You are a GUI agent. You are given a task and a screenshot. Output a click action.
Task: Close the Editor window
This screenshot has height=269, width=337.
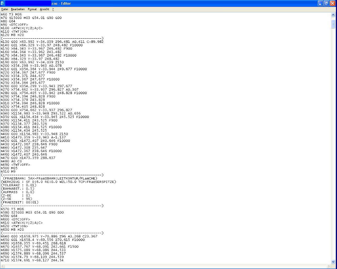coord(332,3)
